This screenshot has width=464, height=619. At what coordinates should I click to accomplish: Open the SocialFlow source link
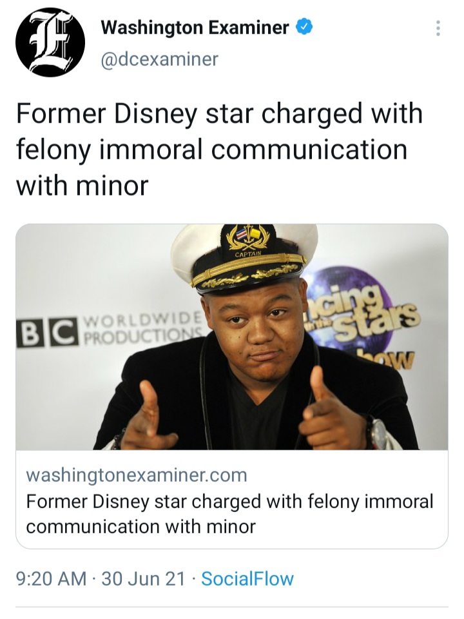point(247,579)
